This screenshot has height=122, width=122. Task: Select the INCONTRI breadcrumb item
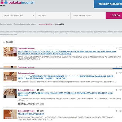point(59,24)
